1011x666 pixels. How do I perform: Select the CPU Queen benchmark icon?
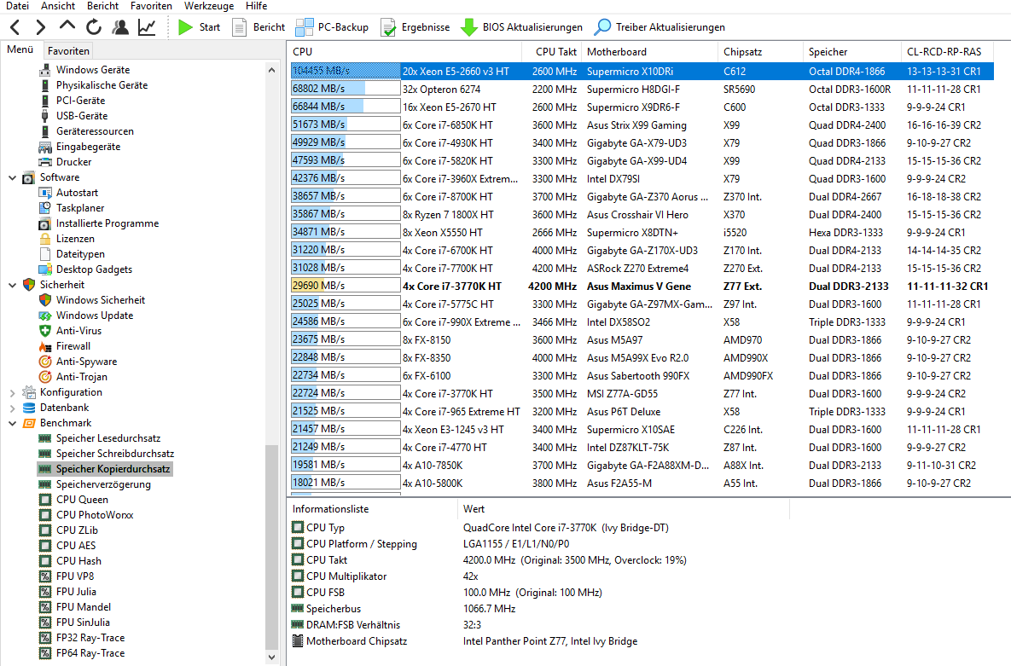pyautogui.click(x=45, y=500)
